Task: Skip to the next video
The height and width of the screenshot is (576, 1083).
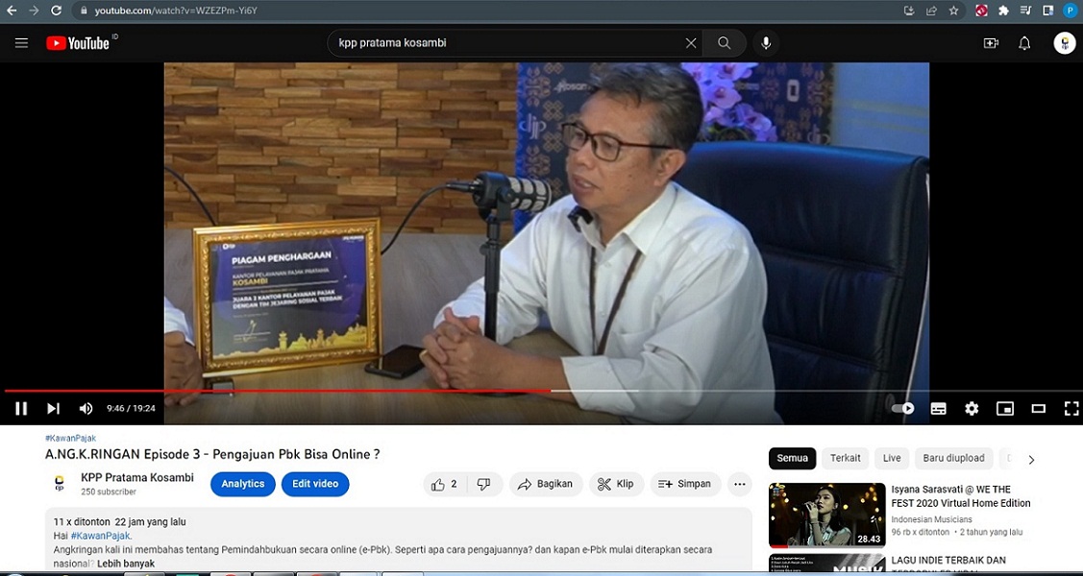Action: pyautogui.click(x=54, y=408)
